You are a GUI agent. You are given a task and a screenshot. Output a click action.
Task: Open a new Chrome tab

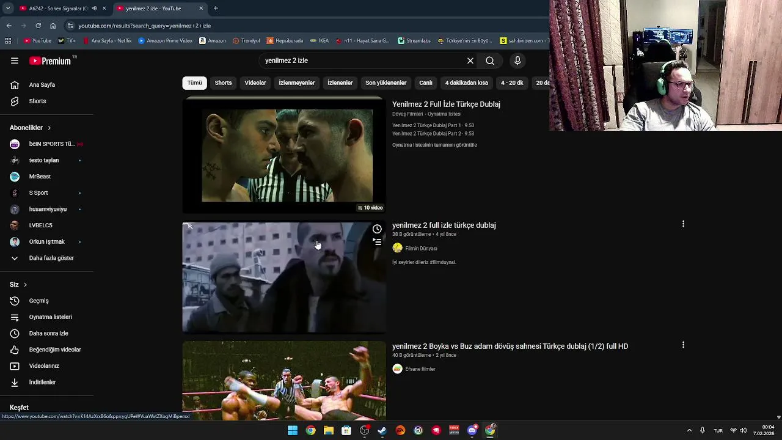[216, 8]
